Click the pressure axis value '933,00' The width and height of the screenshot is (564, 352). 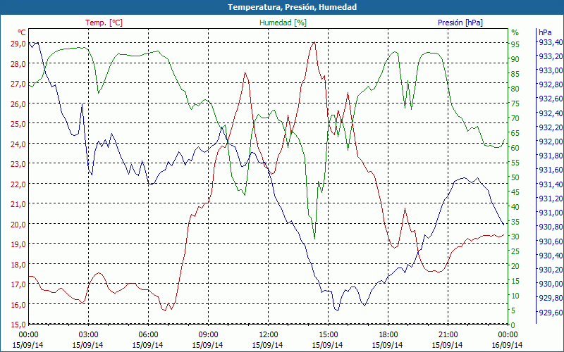coord(551,70)
